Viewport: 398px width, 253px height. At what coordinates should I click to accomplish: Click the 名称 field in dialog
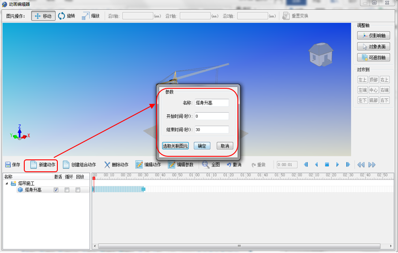(212, 103)
